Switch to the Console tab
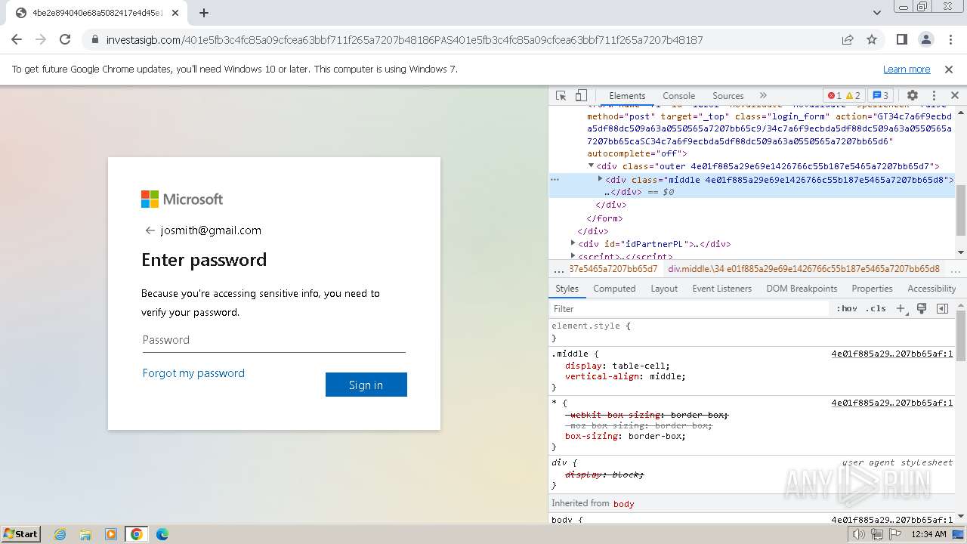Image resolution: width=967 pixels, height=544 pixels. [x=678, y=96]
